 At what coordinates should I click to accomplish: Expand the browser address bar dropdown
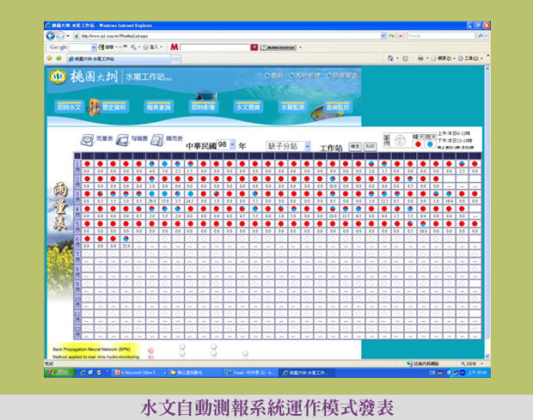382,35
